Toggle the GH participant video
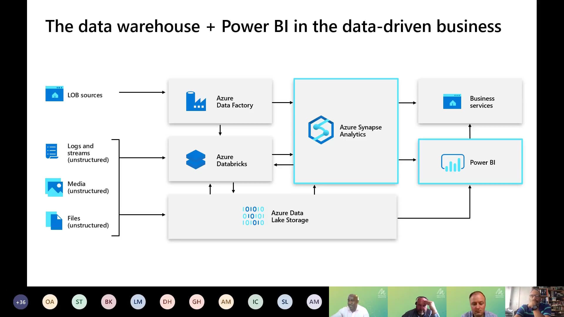This screenshot has width=564, height=317. pos(196,301)
